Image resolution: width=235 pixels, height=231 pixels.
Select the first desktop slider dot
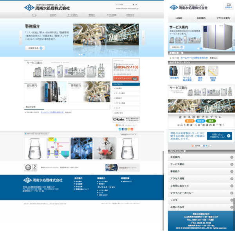pos(80,55)
